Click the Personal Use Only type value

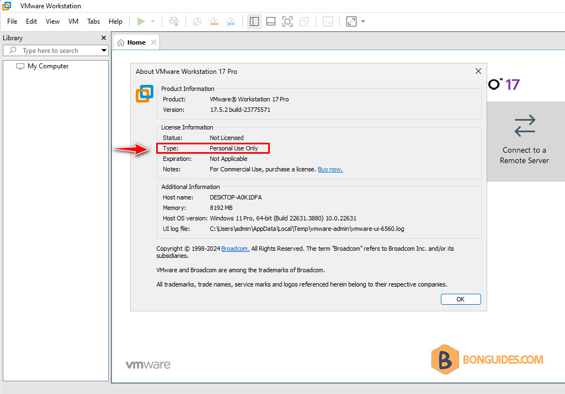coord(234,148)
